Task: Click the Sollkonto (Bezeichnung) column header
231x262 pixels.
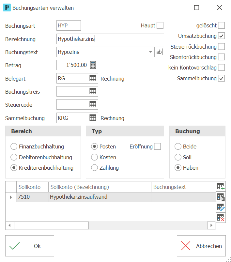Action: coord(100,187)
